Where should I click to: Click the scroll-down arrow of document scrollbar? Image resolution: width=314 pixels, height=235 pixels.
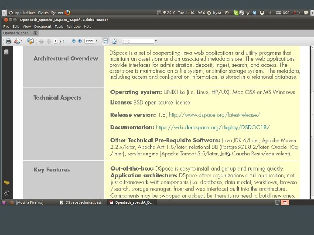click(x=312, y=197)
